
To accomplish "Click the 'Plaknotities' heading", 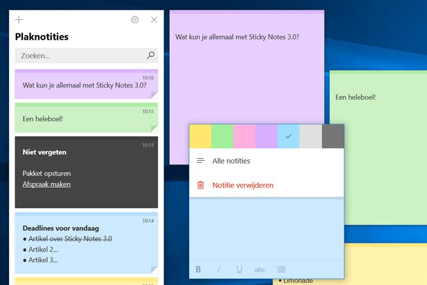I will point(42,37).
